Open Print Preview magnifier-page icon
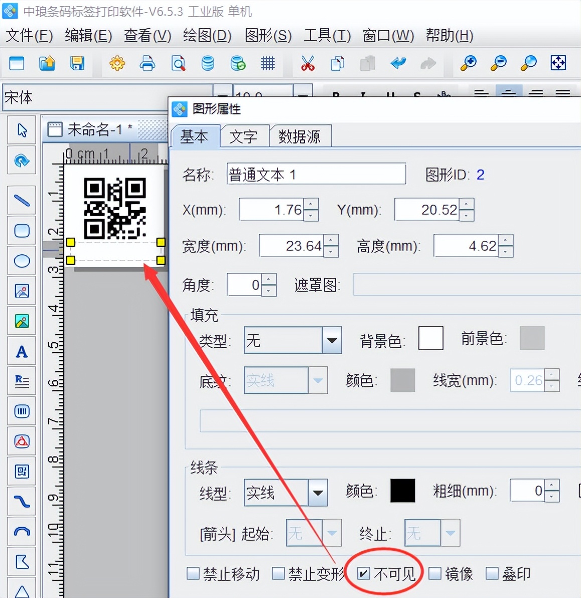Screen dimensions: 581x598 [178, 63]
